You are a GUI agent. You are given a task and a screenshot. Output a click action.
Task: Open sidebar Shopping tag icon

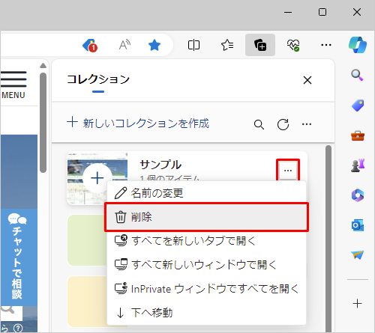click(x=358, y=106)
